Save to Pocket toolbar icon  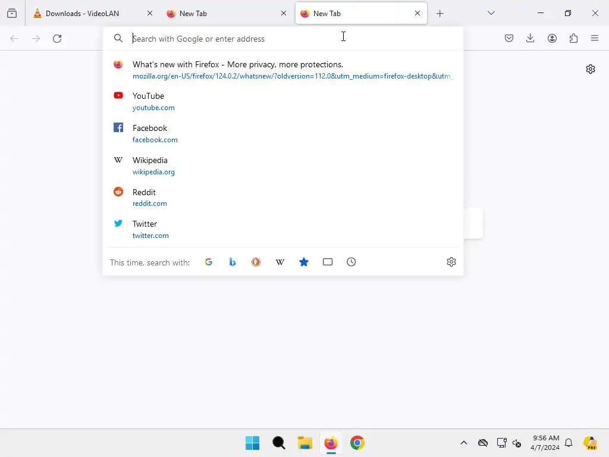tap(509, 38)
